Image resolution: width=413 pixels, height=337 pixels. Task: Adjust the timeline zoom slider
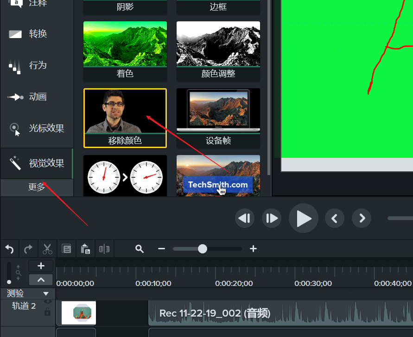pos(203,249)
